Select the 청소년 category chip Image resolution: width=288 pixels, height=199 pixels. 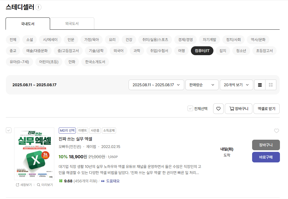(x=241, y=51)
